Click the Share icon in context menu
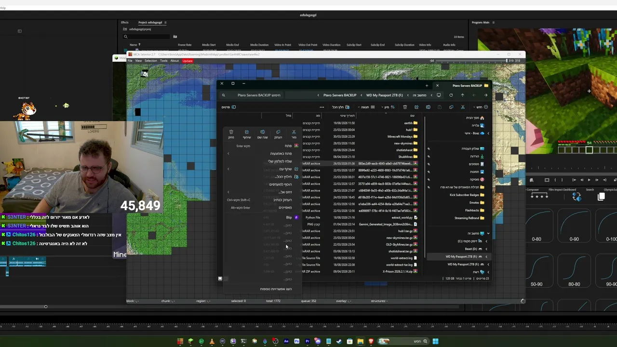 coord(246,132)
